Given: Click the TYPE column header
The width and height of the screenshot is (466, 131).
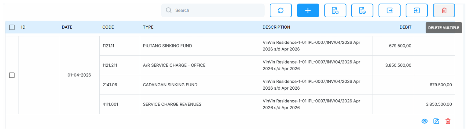Looking at the screenshot, I should (148, 27).
